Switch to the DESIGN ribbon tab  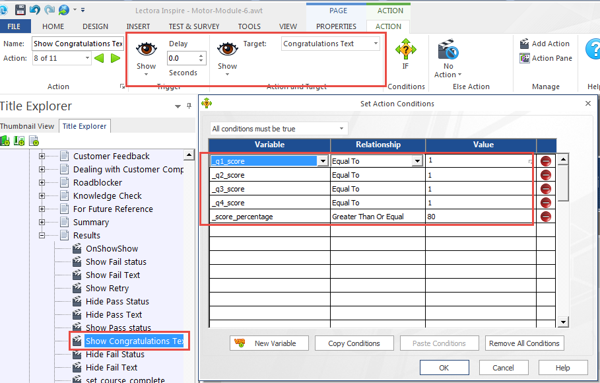pyautogui.click(x=95, y=26)
